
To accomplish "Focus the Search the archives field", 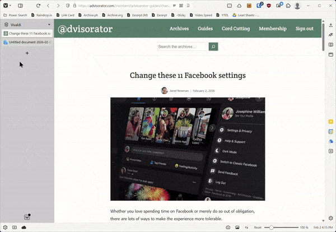I will pyautogui.click(x=183, y=47).
